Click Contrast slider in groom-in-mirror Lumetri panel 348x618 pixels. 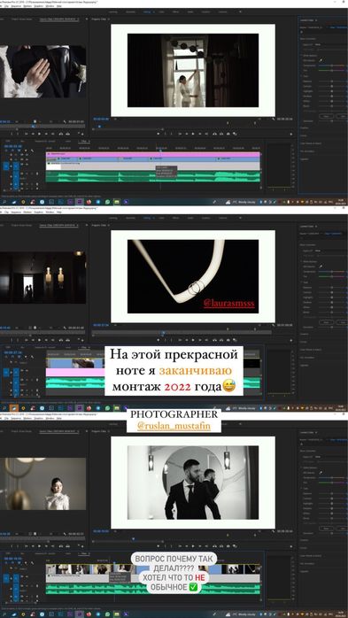coord(332,498)
